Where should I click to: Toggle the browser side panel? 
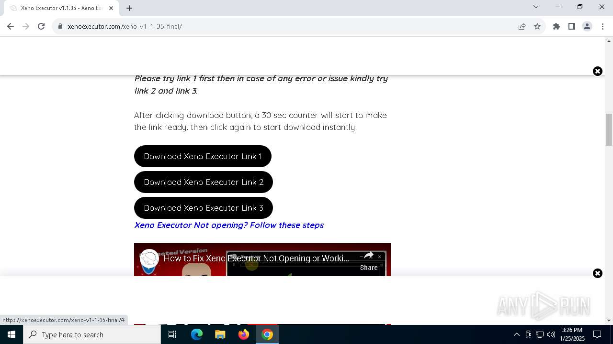tap(572, 26)
